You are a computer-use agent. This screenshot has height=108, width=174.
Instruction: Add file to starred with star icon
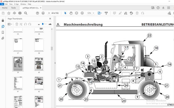click(9, 13)
